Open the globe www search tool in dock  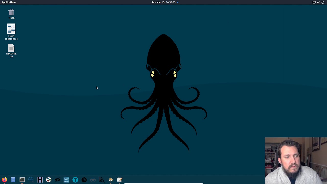(x=31, y=180)
